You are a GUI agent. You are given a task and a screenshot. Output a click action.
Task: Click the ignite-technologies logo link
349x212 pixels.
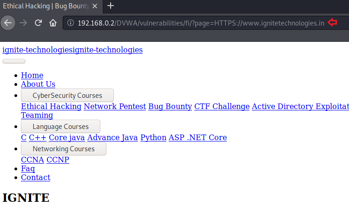pyautogui.click(x=72, y=50)
